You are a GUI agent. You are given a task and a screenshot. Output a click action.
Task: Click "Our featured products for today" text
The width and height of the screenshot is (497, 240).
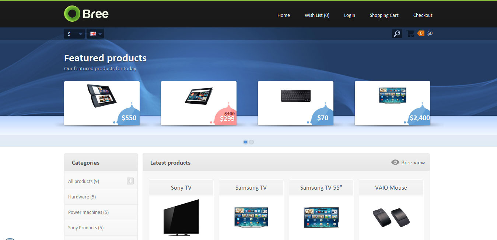click(100, 68)
